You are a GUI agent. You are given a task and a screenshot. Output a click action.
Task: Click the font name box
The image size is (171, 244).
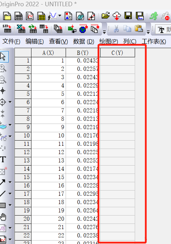pyautogui.click(x=163, y=29)
